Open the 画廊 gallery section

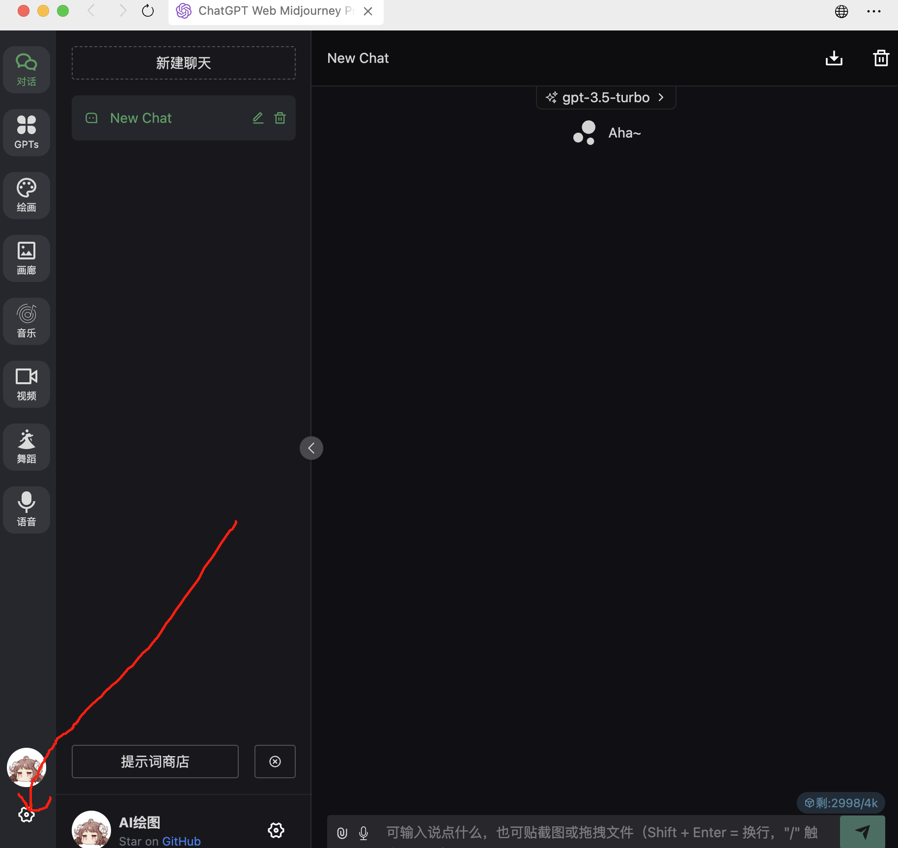(x=27, y=258)
